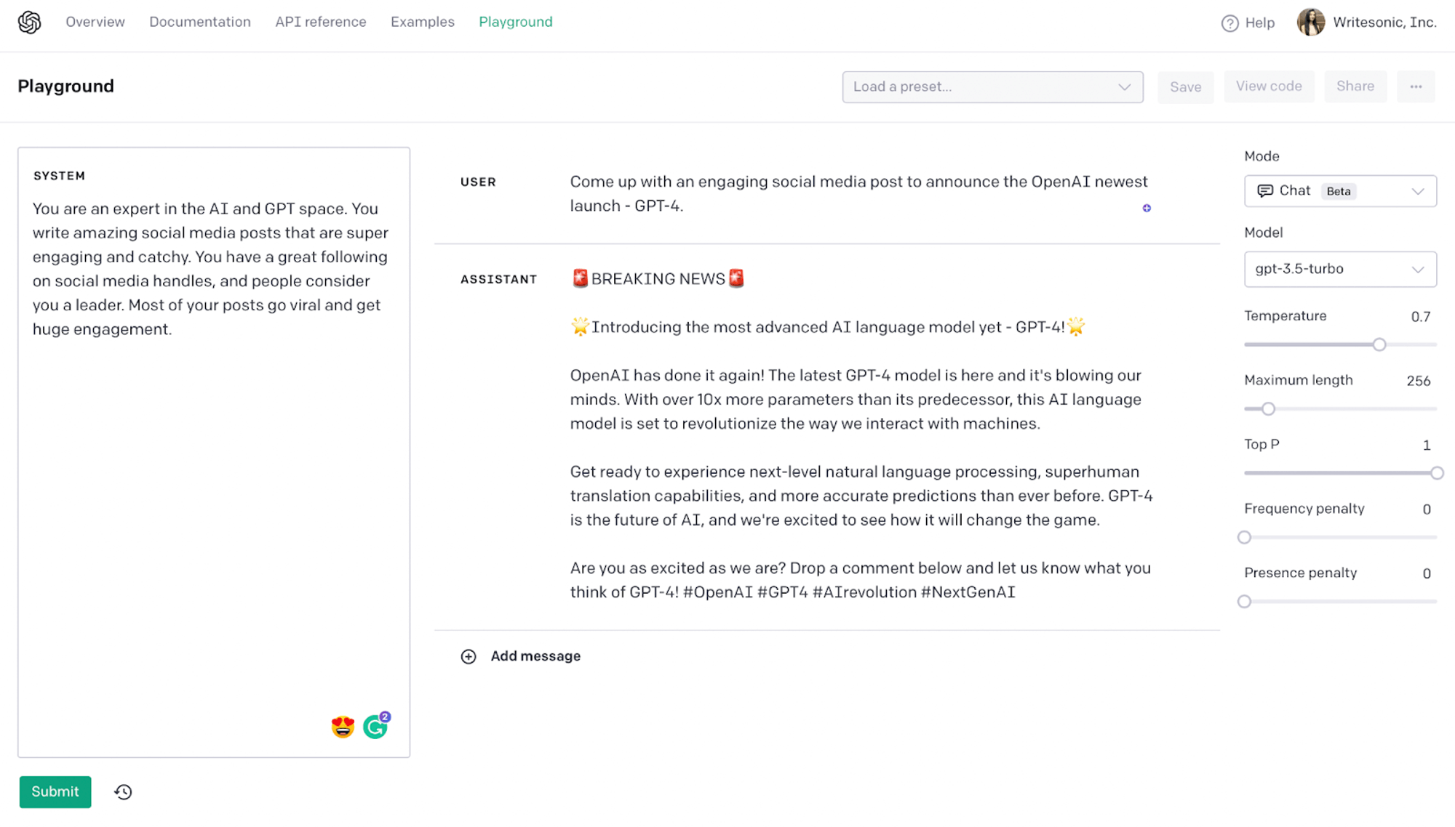Click the Frequency penalty slider handle
This screenshot has height=827, width=1455.
click(1245, 538)
